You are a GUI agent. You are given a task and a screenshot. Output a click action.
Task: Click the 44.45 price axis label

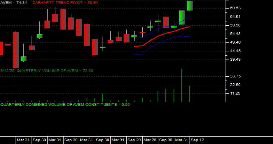point(235,51)
